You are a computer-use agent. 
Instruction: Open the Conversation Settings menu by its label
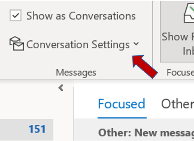click(78, 45)
